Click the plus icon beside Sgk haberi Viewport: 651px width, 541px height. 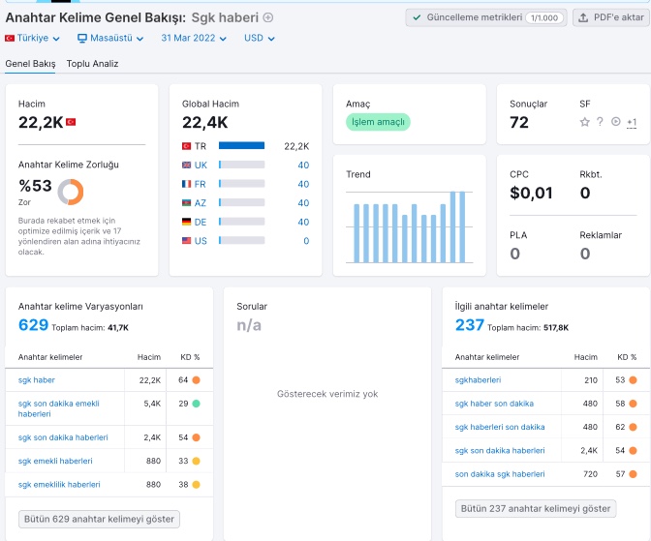coord(268,17)
